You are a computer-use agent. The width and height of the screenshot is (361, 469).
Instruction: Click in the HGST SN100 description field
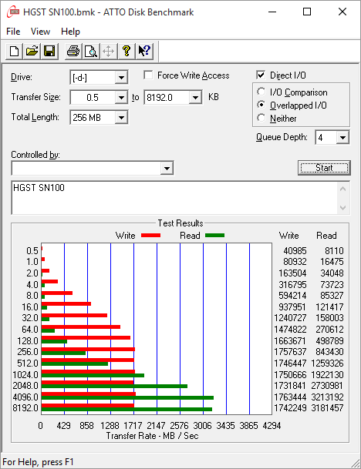(x=174, y=198)
